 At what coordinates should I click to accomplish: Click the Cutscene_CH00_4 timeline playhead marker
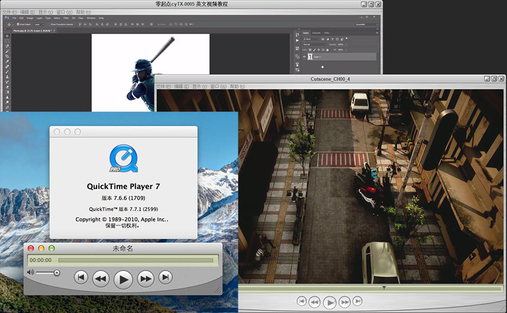point(384,287)
